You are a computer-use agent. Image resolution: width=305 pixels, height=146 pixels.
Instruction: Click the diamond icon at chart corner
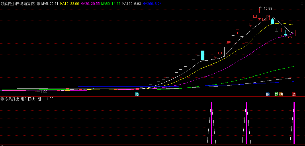(x=302, y=3)
